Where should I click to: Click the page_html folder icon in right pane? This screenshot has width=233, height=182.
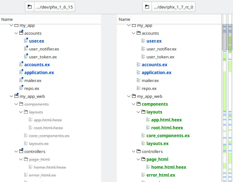pos(144,159)
